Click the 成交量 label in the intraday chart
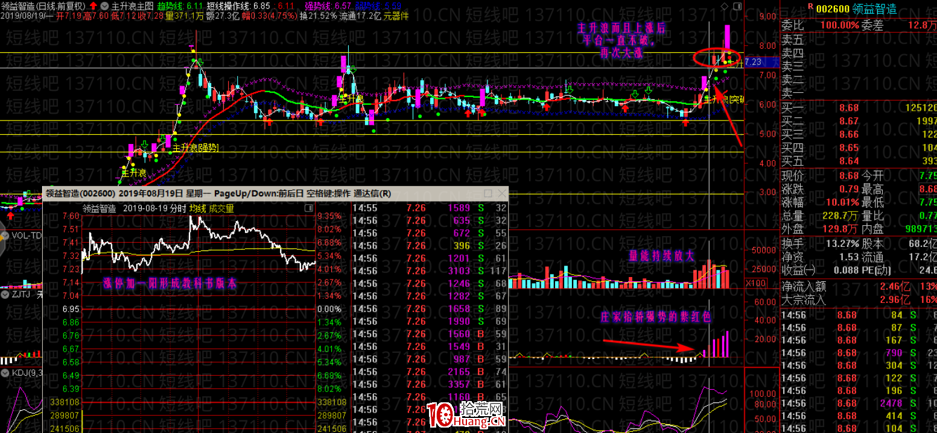 click(x=221, y=208)
